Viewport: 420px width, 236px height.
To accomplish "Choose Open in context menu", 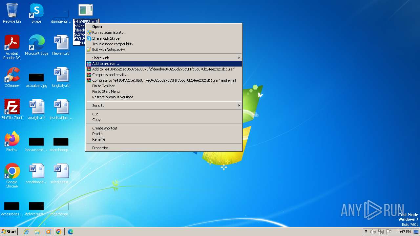I will (164, 27).
